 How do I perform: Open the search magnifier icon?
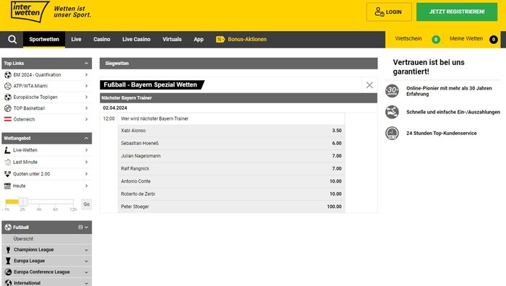point(12,39)
